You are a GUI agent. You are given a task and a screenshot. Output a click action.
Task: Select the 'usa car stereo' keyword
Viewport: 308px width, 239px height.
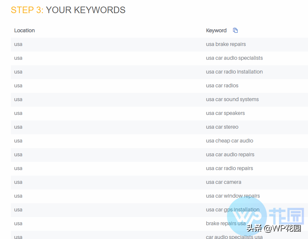[x=222, y=127]
